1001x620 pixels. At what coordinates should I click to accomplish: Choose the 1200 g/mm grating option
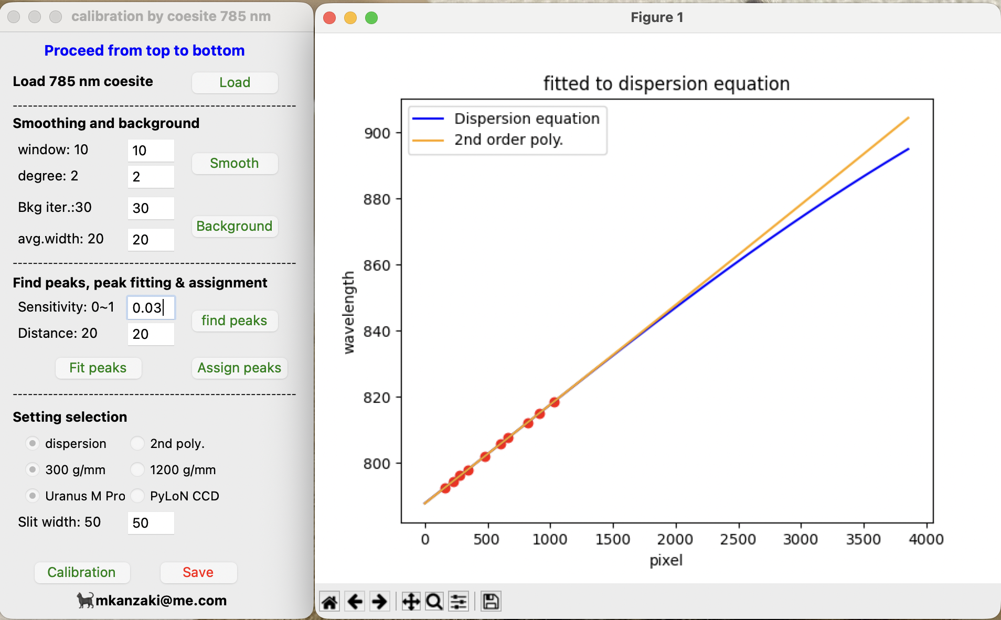[x=137, y=469]
